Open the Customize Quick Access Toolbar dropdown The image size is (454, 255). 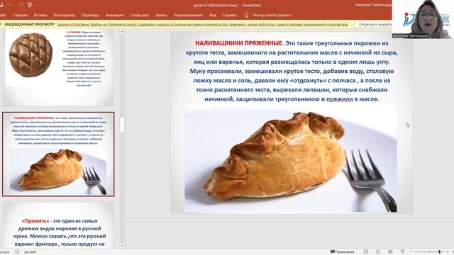coord(38,5)
